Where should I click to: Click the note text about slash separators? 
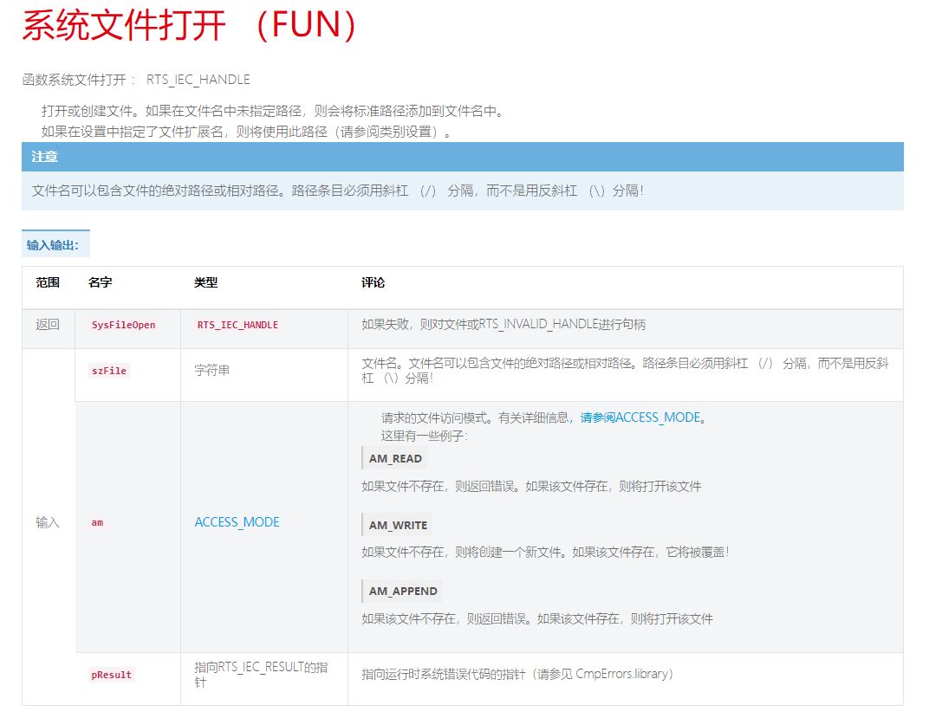pos(338,191)
